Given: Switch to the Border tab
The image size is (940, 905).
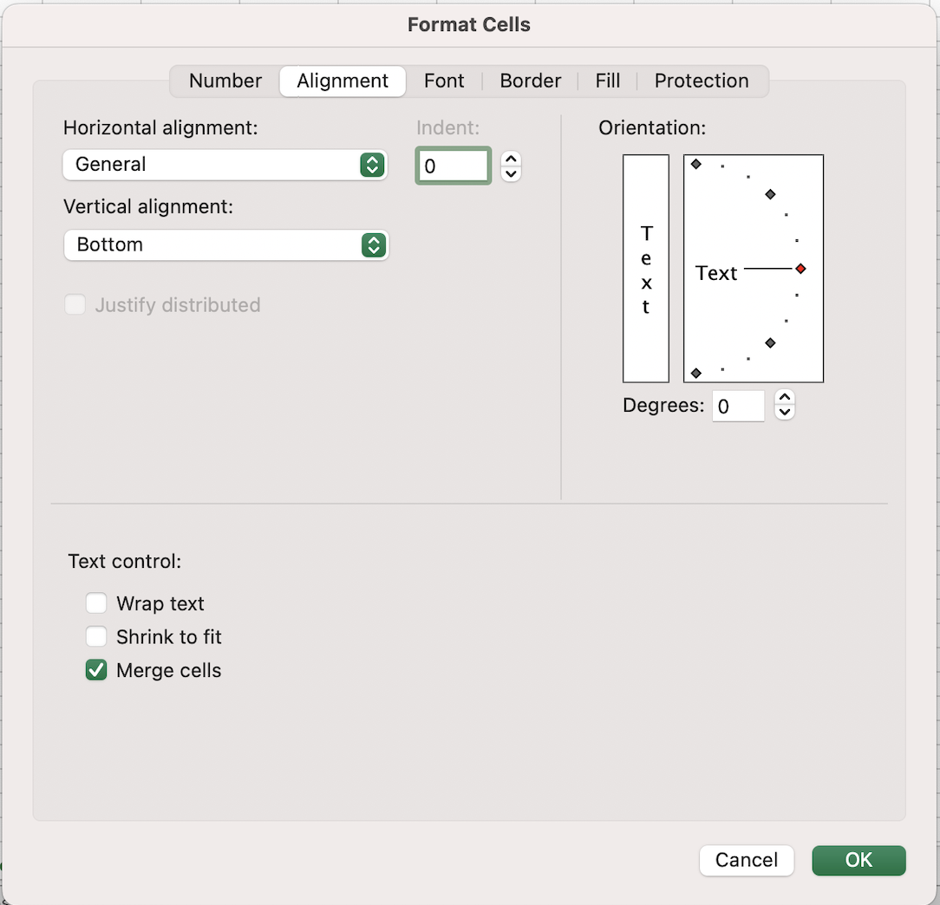Looking at the screenshot, I should [531, 81].
